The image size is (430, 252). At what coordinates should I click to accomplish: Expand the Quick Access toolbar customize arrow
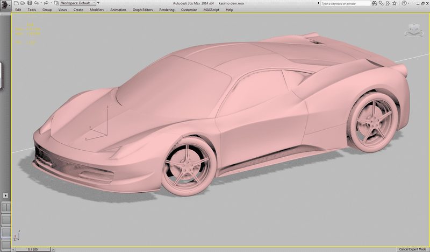point(98,3)
